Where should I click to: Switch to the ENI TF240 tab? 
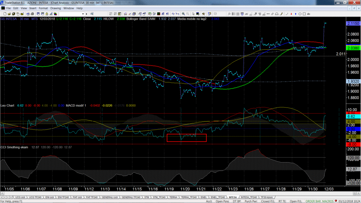(x=63, y=197)
